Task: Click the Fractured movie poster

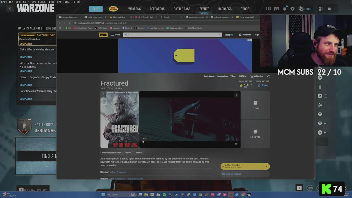Action: [x=120, y=119]
